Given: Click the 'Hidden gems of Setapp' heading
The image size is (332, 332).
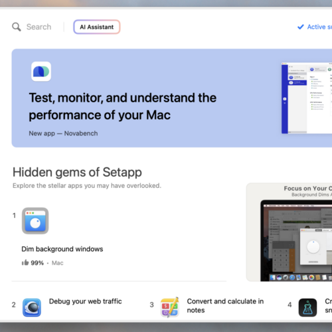Looking at the screenshot, I should (x=77, y=172).
